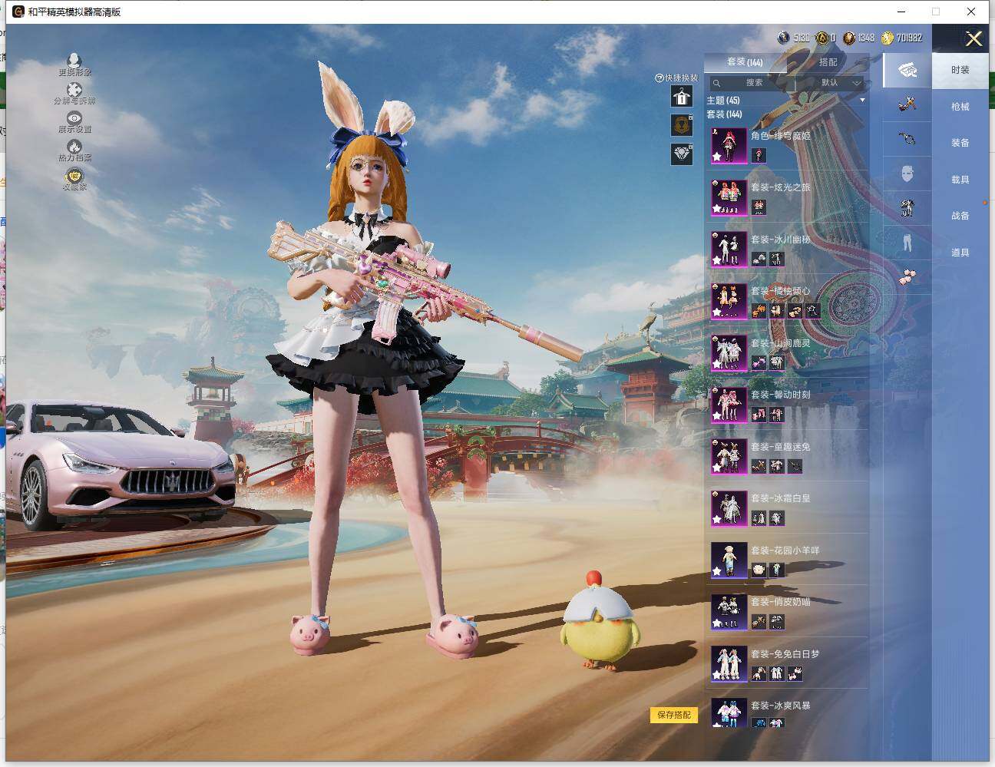Collapse the 主题 (45) section arrow
The image size is (995, 767).
pyautogui.click(x=862, y=101)
